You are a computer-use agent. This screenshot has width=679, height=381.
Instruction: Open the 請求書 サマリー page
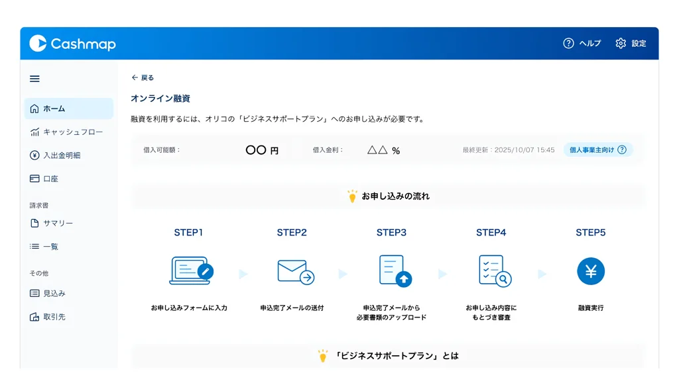coord(58,224)
